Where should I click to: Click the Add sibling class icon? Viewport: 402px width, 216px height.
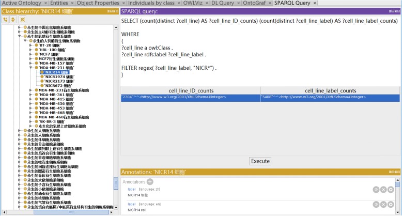[13, 19]
